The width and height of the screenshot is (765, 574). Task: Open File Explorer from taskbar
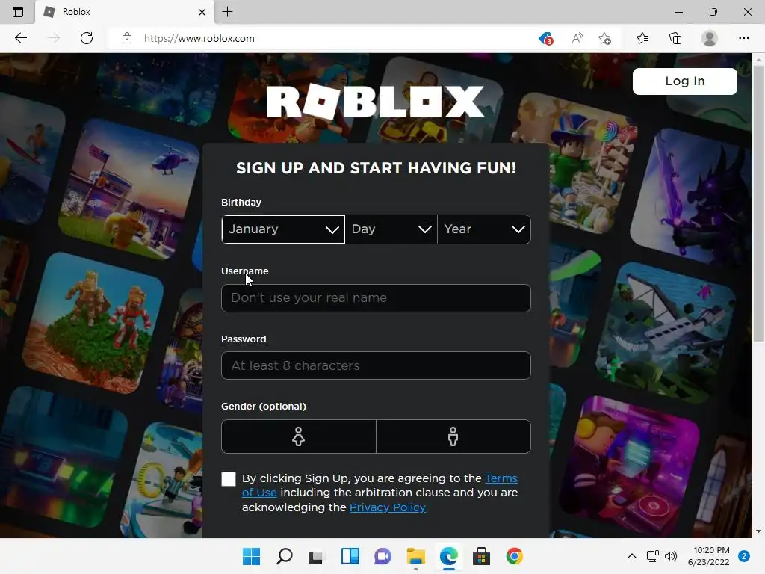pyautogui.click(x=415, y=556)
